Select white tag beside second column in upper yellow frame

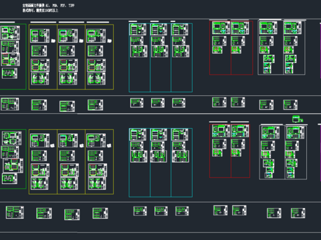pos(82,41)
